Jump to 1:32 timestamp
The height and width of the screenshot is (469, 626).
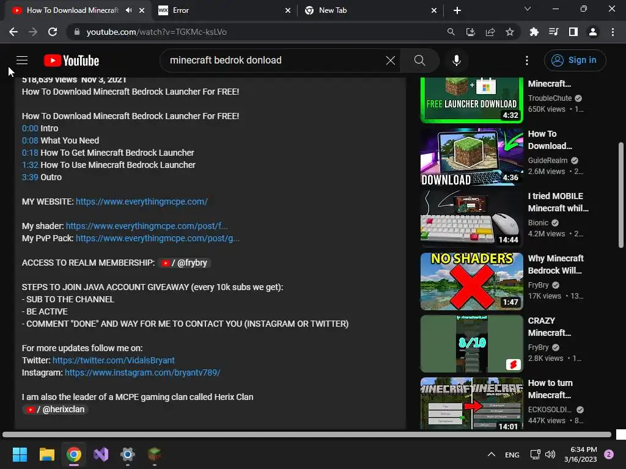coord(30,165)
